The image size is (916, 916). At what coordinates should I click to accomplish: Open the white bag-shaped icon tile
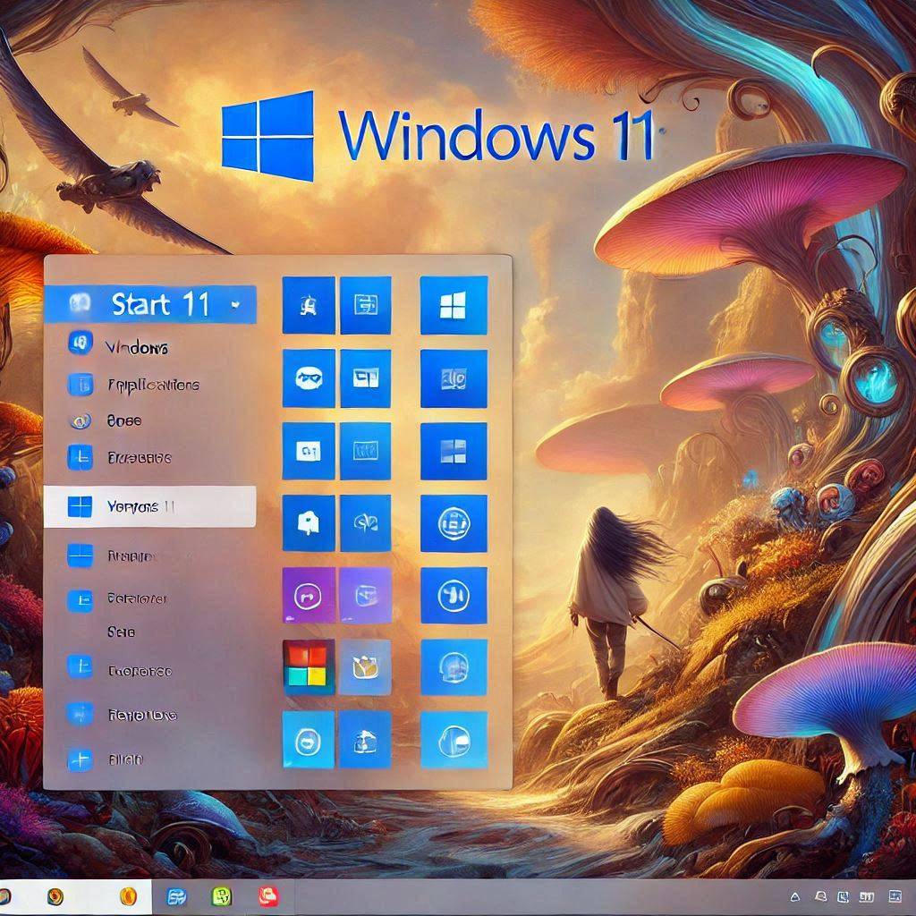[x=309, y=522]
